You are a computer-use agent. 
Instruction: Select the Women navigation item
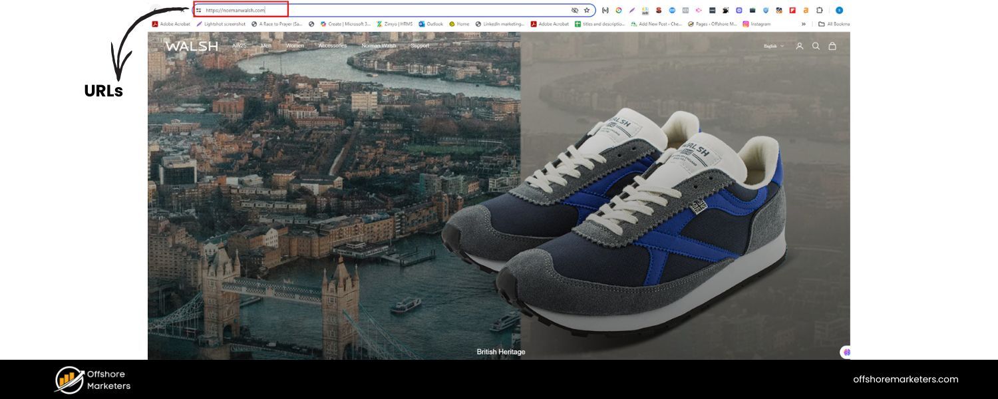click(x=295, y=46)
